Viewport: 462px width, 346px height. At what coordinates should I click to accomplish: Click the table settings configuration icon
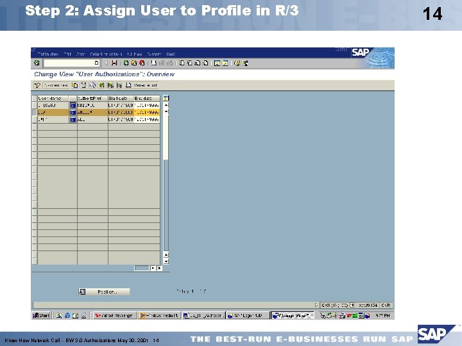(x=166, y=98)
